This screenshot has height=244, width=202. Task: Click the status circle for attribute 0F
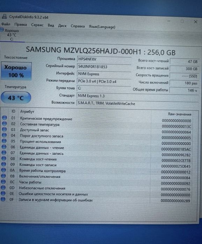3,199
